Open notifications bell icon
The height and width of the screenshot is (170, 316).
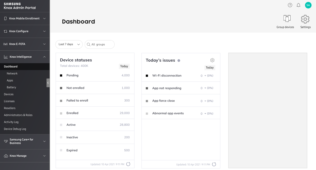point(299,5)
